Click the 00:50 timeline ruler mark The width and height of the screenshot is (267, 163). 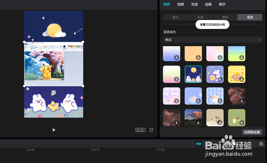pyautogui.click(x=95, y=150)
